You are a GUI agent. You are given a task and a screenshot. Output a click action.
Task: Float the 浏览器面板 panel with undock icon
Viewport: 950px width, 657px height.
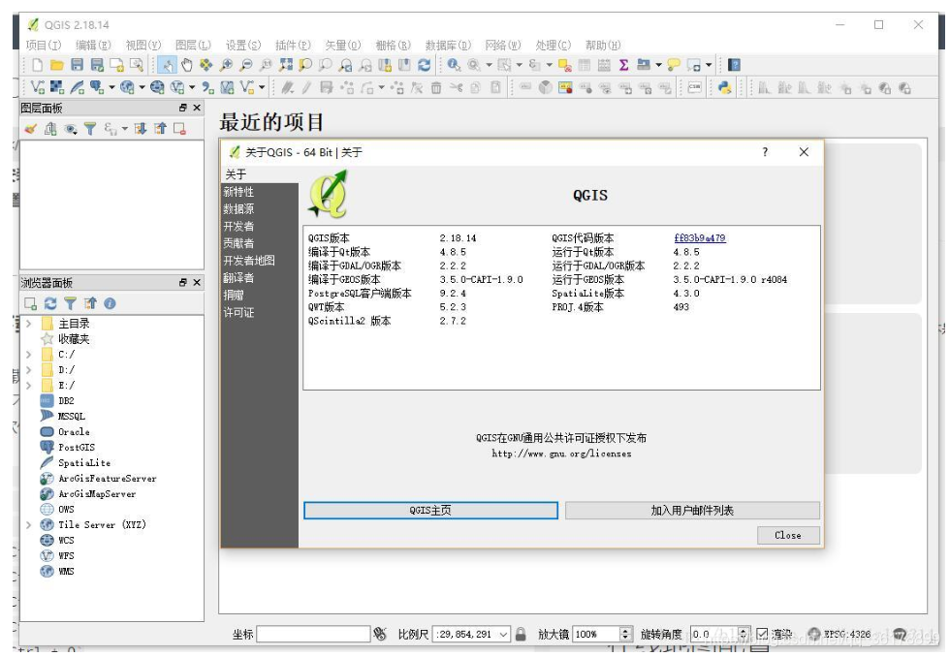click(x=183, y=282)
